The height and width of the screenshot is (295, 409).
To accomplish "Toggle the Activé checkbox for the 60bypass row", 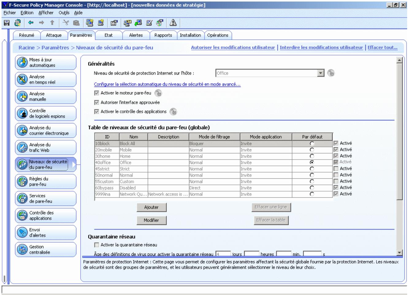I will pos(336,188).
